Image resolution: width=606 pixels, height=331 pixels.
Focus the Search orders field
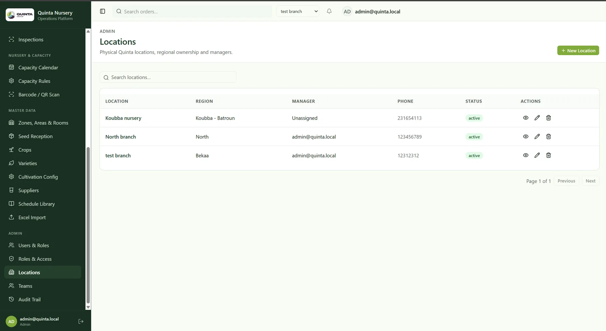[192, 11]
